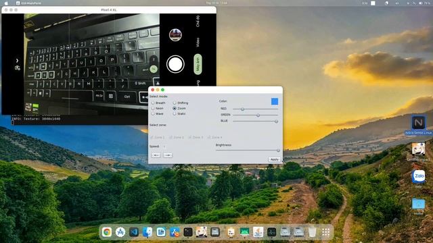Open the blue Xcode-style tool icon in dock
This screenshot has height=243, width=433.
pyautogui.click(x=175, y=232)
